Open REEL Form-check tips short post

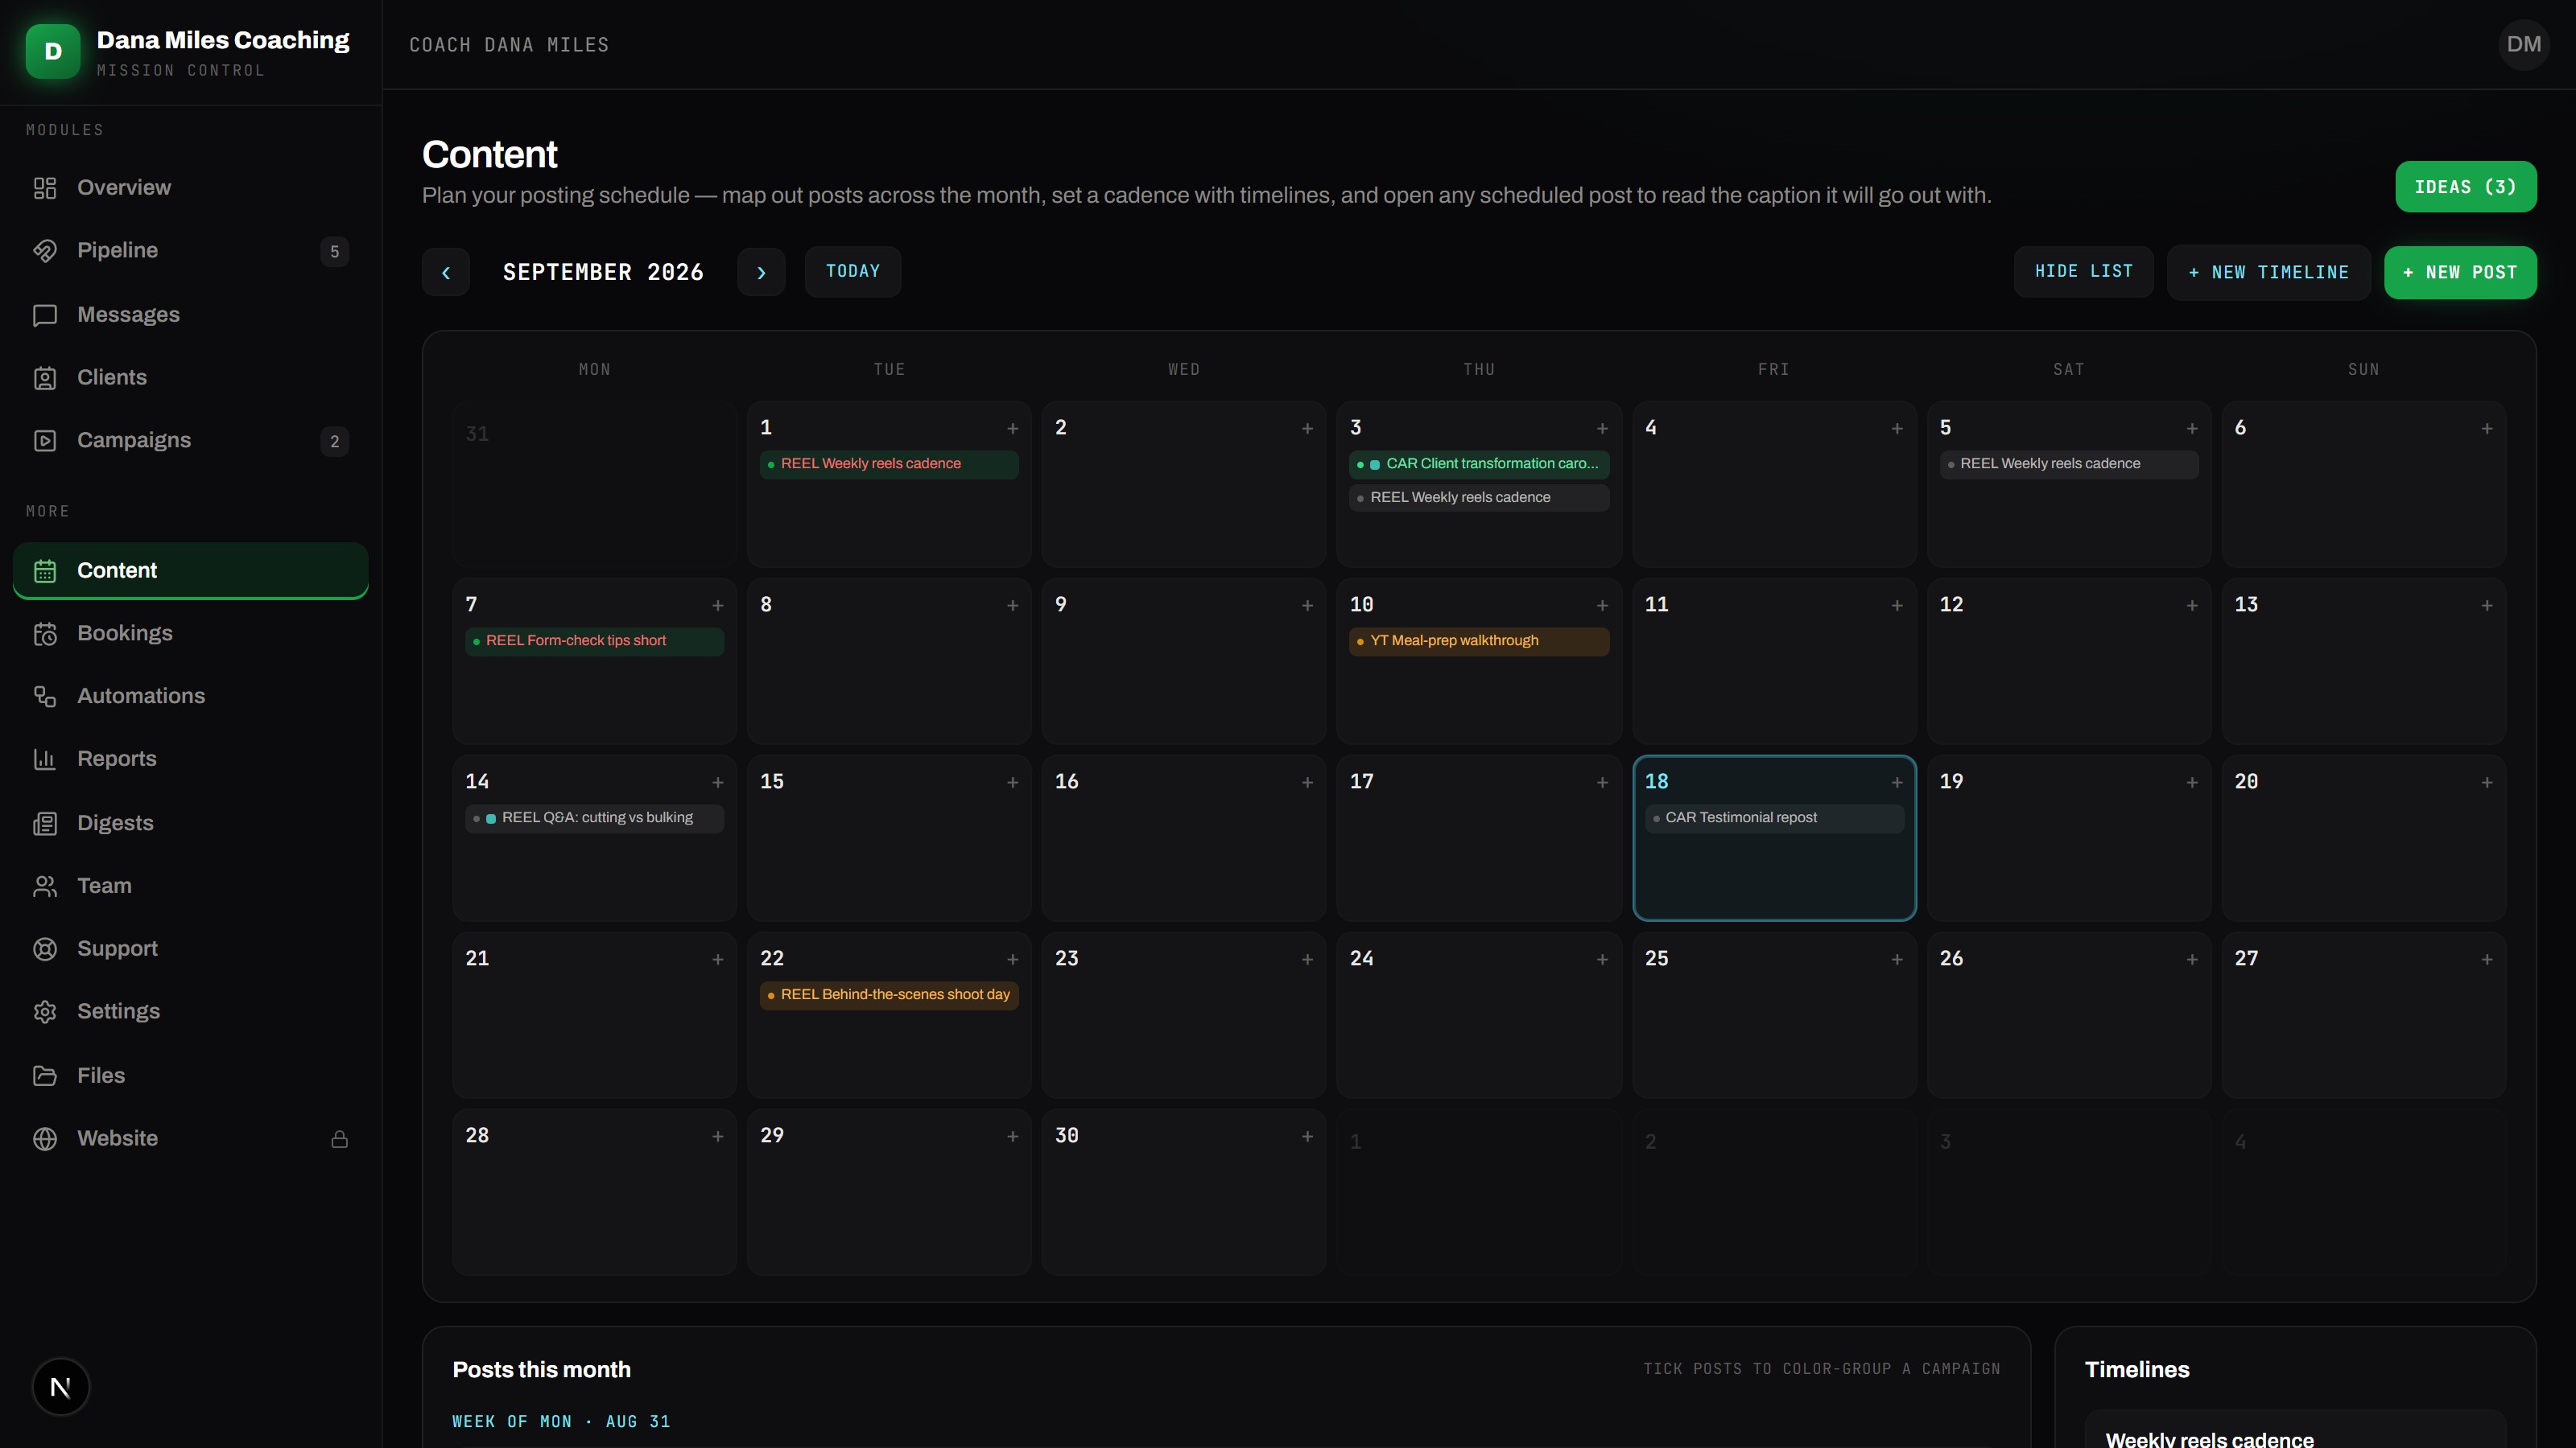pyautogui.click(x=594, y=640)
